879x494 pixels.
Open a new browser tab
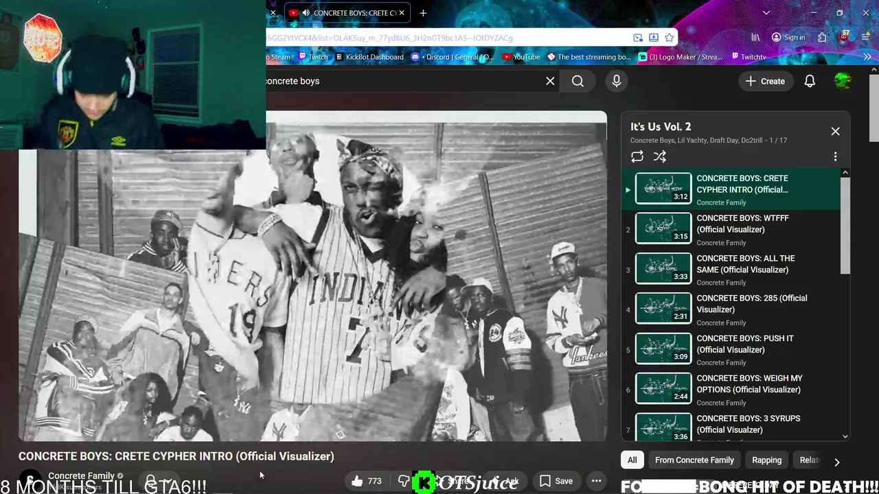pos(423,12)
